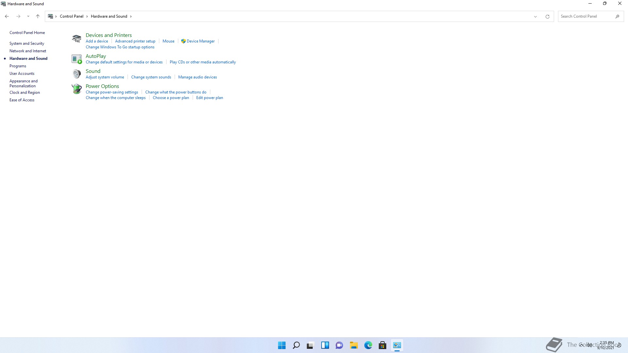Expand the chevron after Hardware and Sound breadcrumb
628x353 pixels.
click(x=131, y=16)
